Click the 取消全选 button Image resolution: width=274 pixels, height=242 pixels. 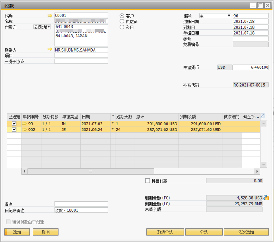[x=165, y=232]
